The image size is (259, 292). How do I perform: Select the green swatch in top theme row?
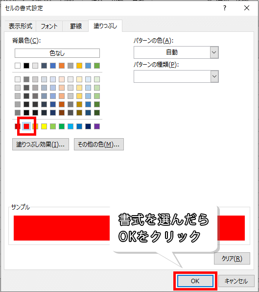[x=97, y=66]
